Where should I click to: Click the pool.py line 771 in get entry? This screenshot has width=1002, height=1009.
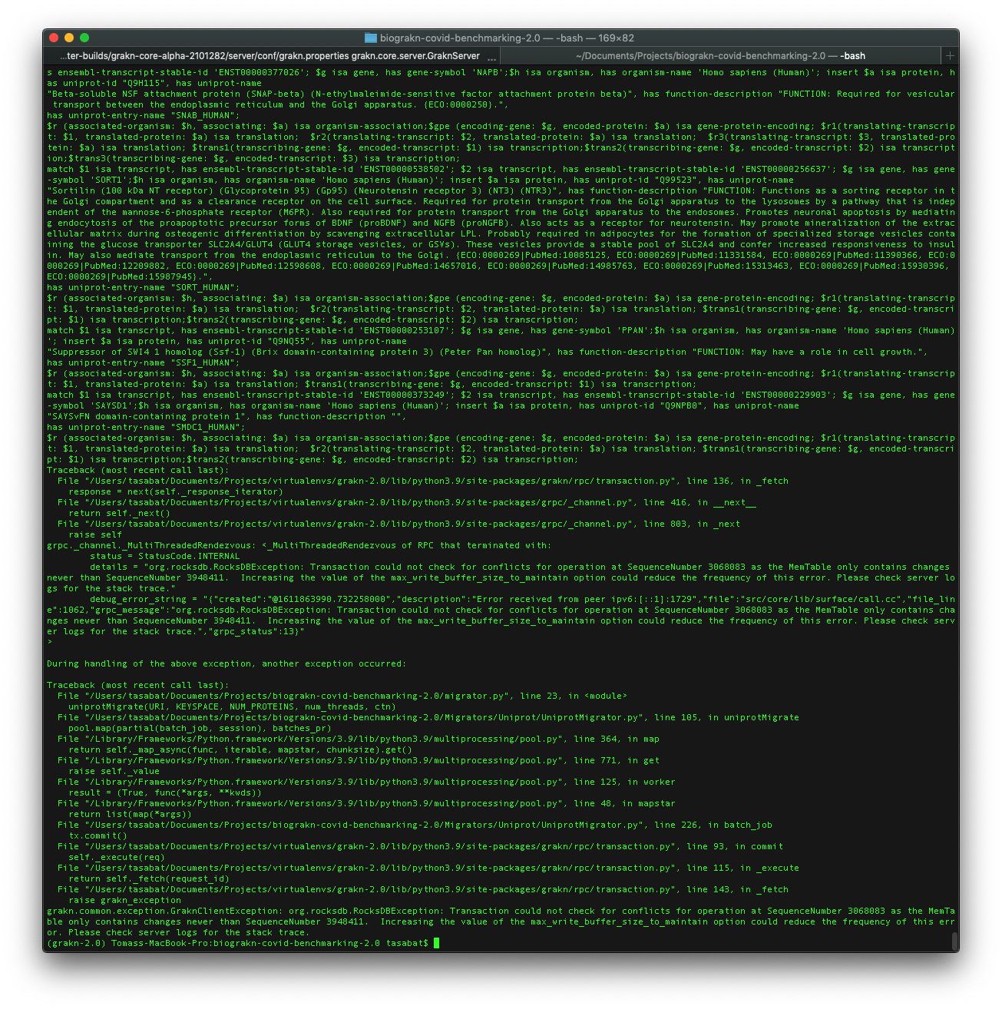click(358, 760)
